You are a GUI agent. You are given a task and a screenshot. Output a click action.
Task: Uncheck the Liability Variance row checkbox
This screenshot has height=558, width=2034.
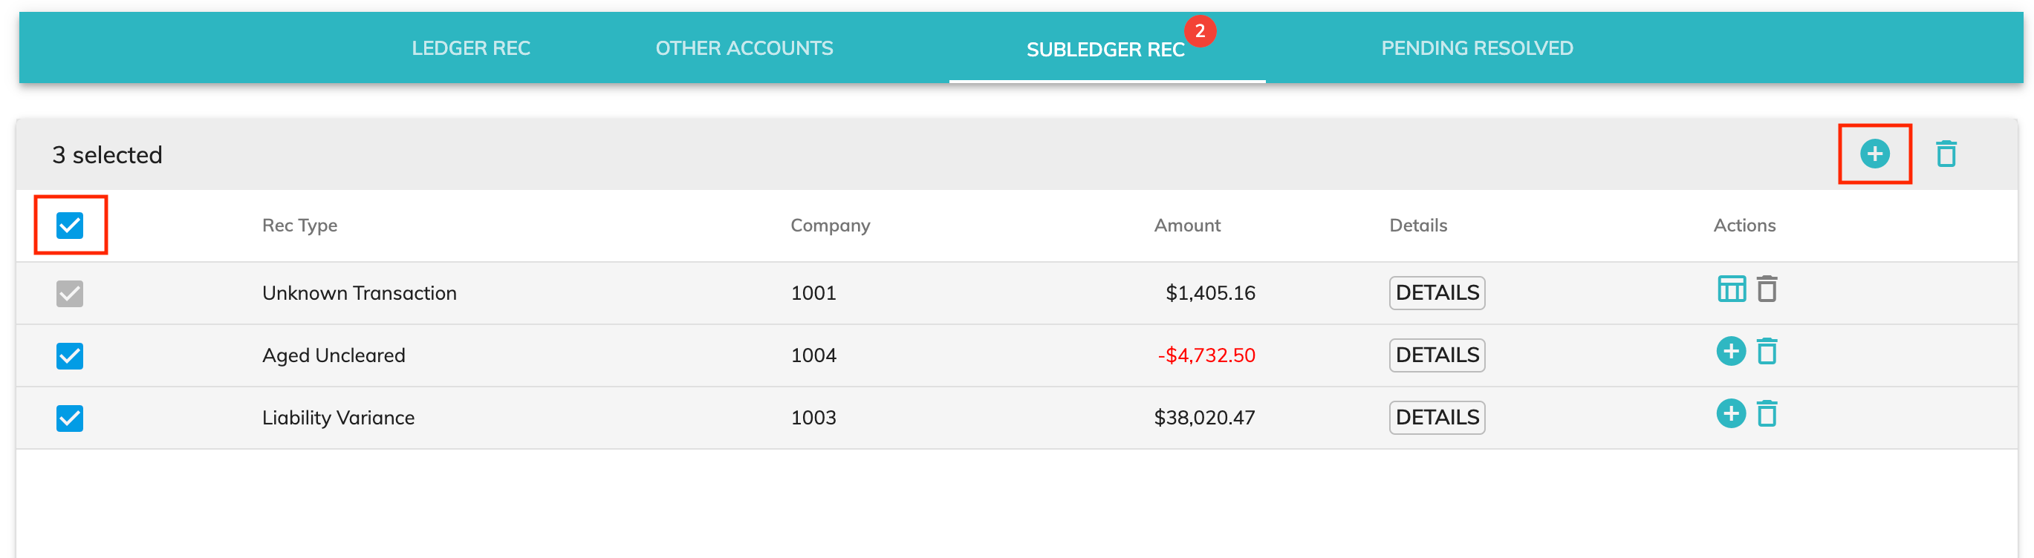pyautogui.click(x=70, y=418)
